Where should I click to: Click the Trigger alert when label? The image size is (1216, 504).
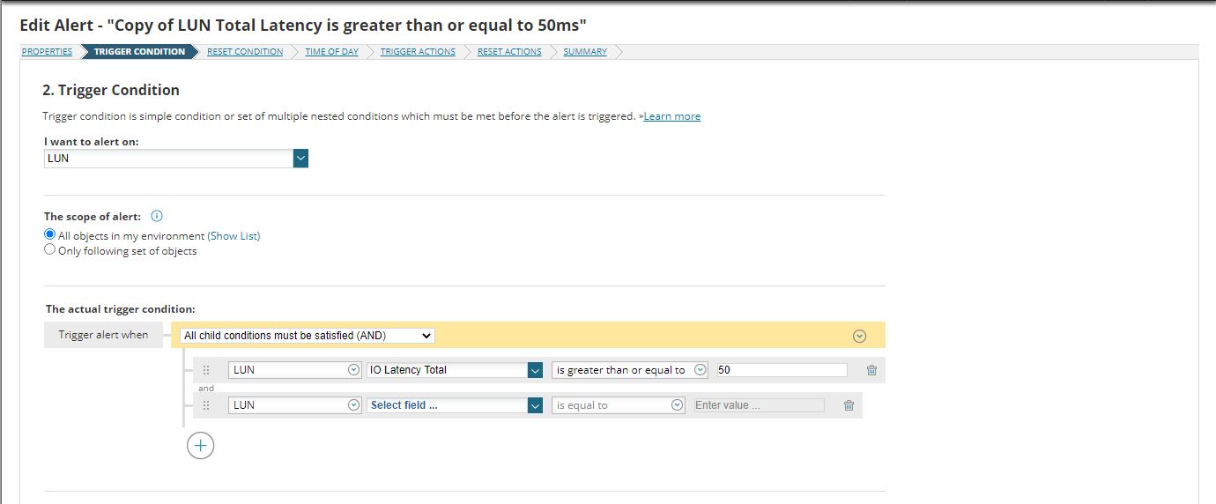click(x=104, y=335)
